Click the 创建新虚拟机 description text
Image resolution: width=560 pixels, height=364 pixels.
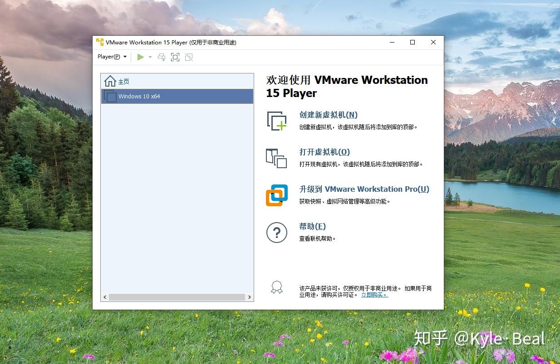click(358, 127)
